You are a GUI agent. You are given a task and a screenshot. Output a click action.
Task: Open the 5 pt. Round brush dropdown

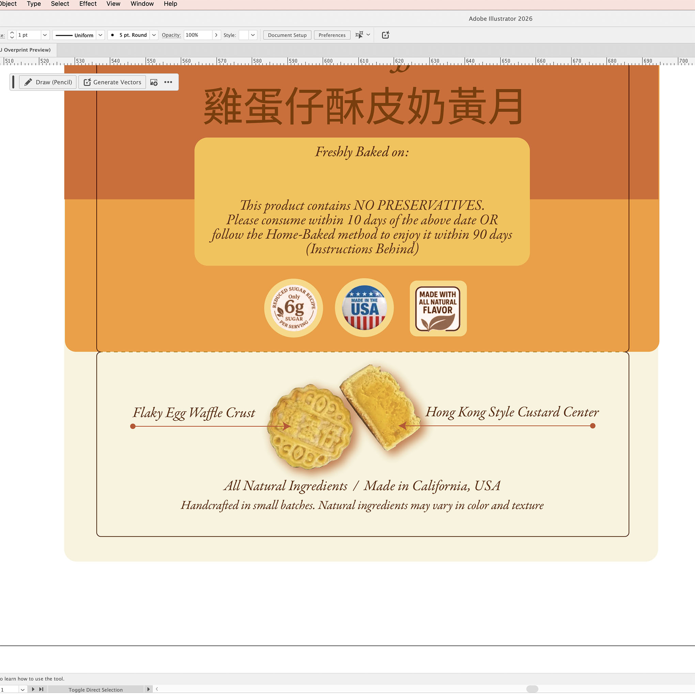[154, 35]
